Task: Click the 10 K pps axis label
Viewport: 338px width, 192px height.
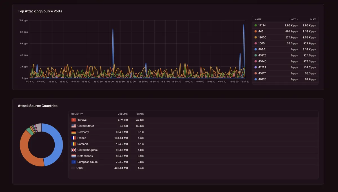Action: pyautogui.click(x=23, y=20)
